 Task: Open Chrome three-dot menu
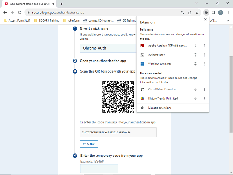pyautogui.click(x=228, y=13)
